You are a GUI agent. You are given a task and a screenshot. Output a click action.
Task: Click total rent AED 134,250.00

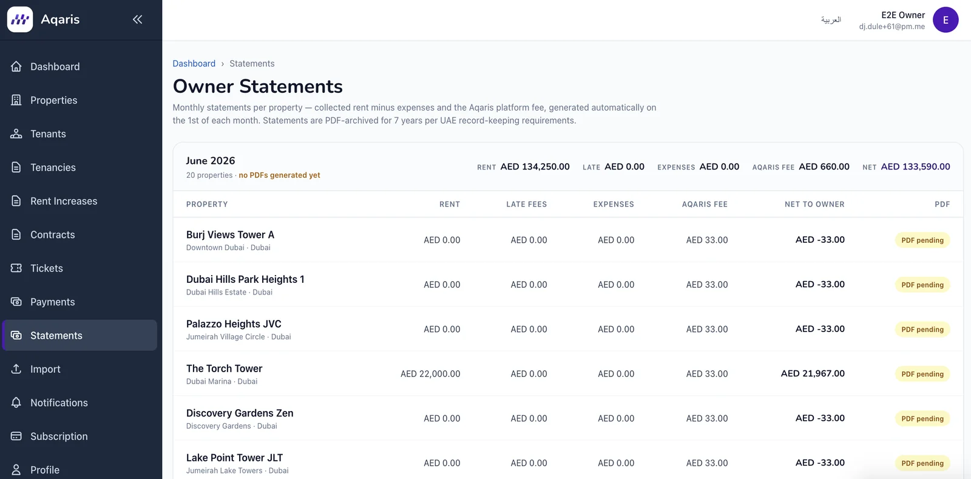(535, 166)
